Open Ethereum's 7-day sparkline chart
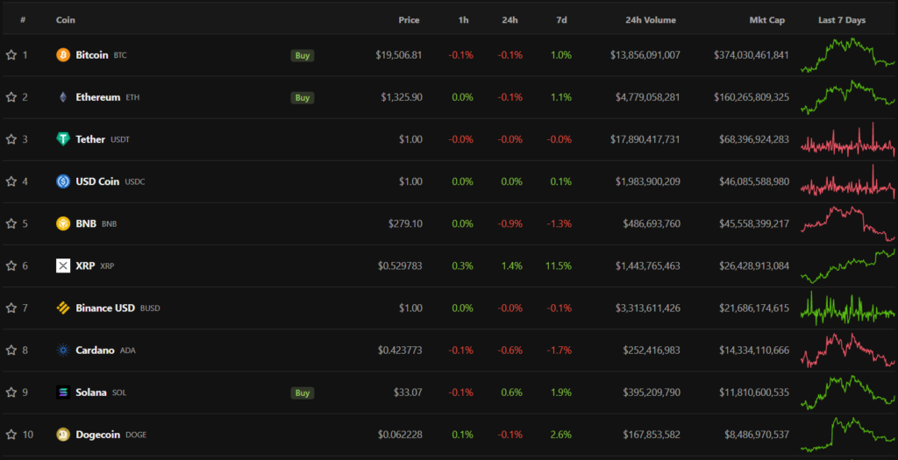The height and width of the screenshot is (460, 898). pyautogui.click(x=848, y=97)
